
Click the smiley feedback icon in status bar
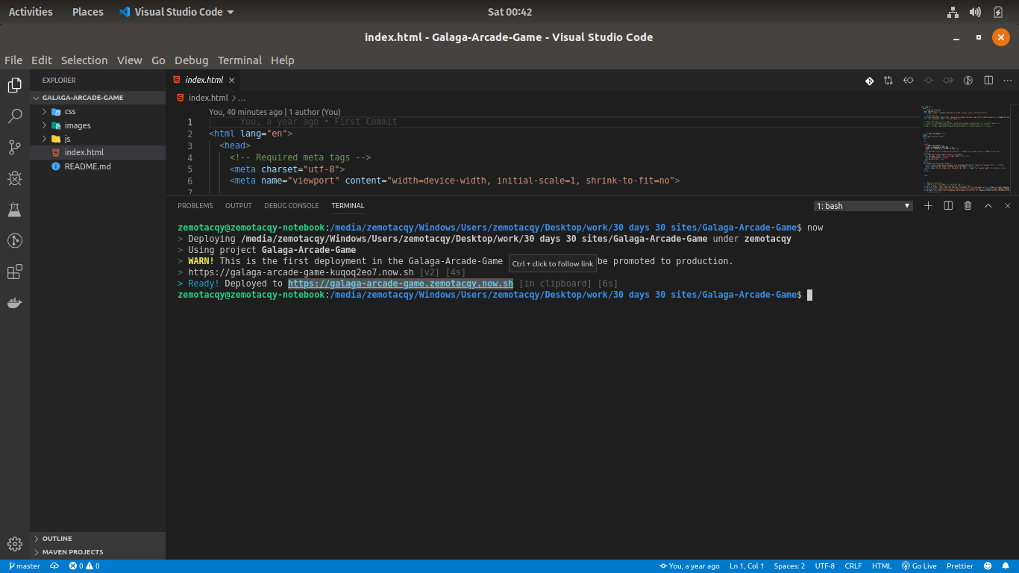[x=988, y=566]
